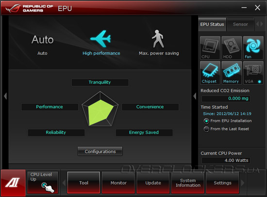
Task: Click the Tranquility label
Action: (100, 82)
